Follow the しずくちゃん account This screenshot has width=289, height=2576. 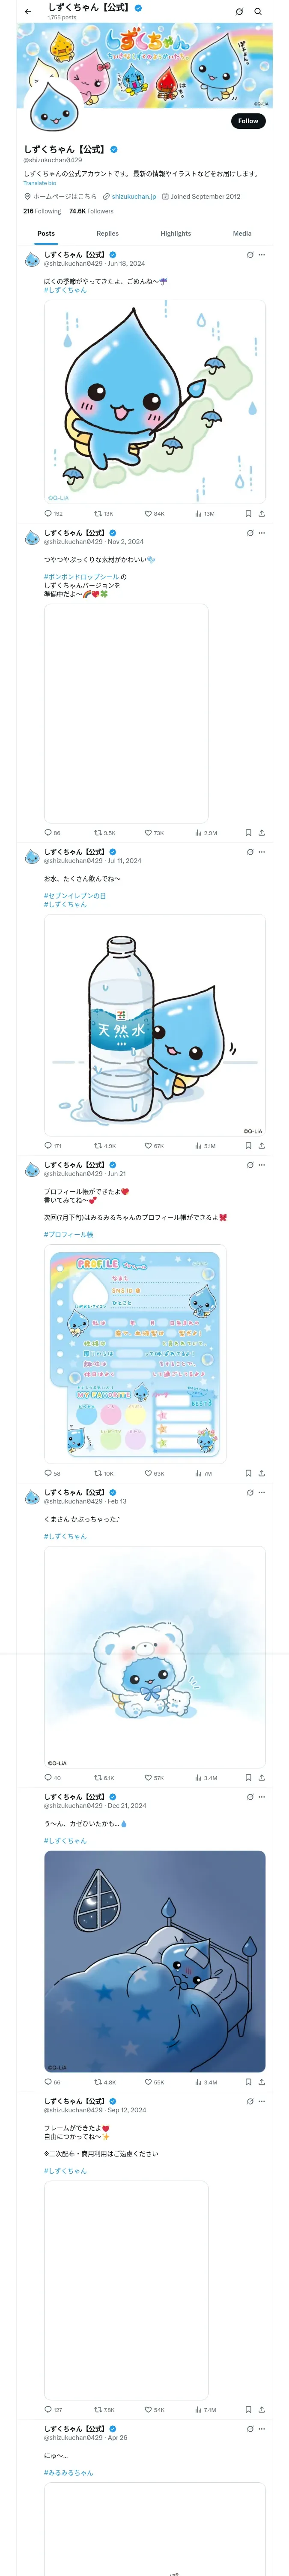tap(248, 120)
